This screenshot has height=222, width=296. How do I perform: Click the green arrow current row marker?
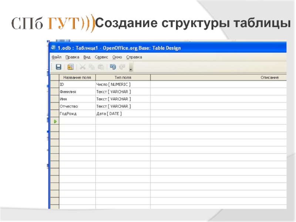[55, 121]
